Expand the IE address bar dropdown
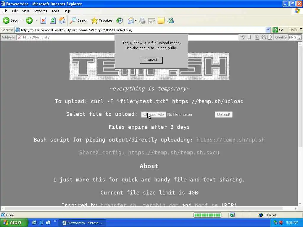Screen dimensions: 303x227 tap(268, 30)
